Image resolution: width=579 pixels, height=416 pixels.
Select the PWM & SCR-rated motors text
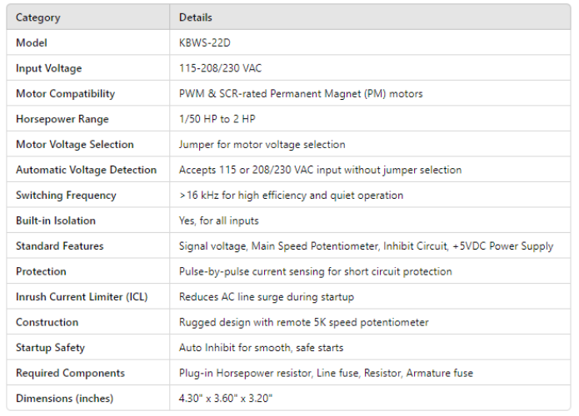[301, 94]
